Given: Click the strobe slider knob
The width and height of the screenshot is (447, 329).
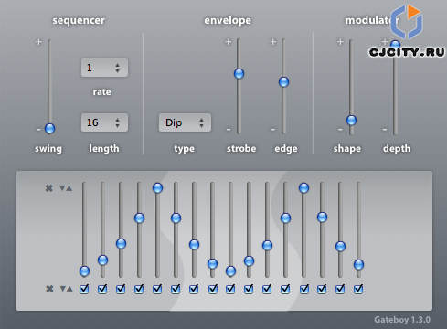Looking at the screenshot, I should pos(239,74).
